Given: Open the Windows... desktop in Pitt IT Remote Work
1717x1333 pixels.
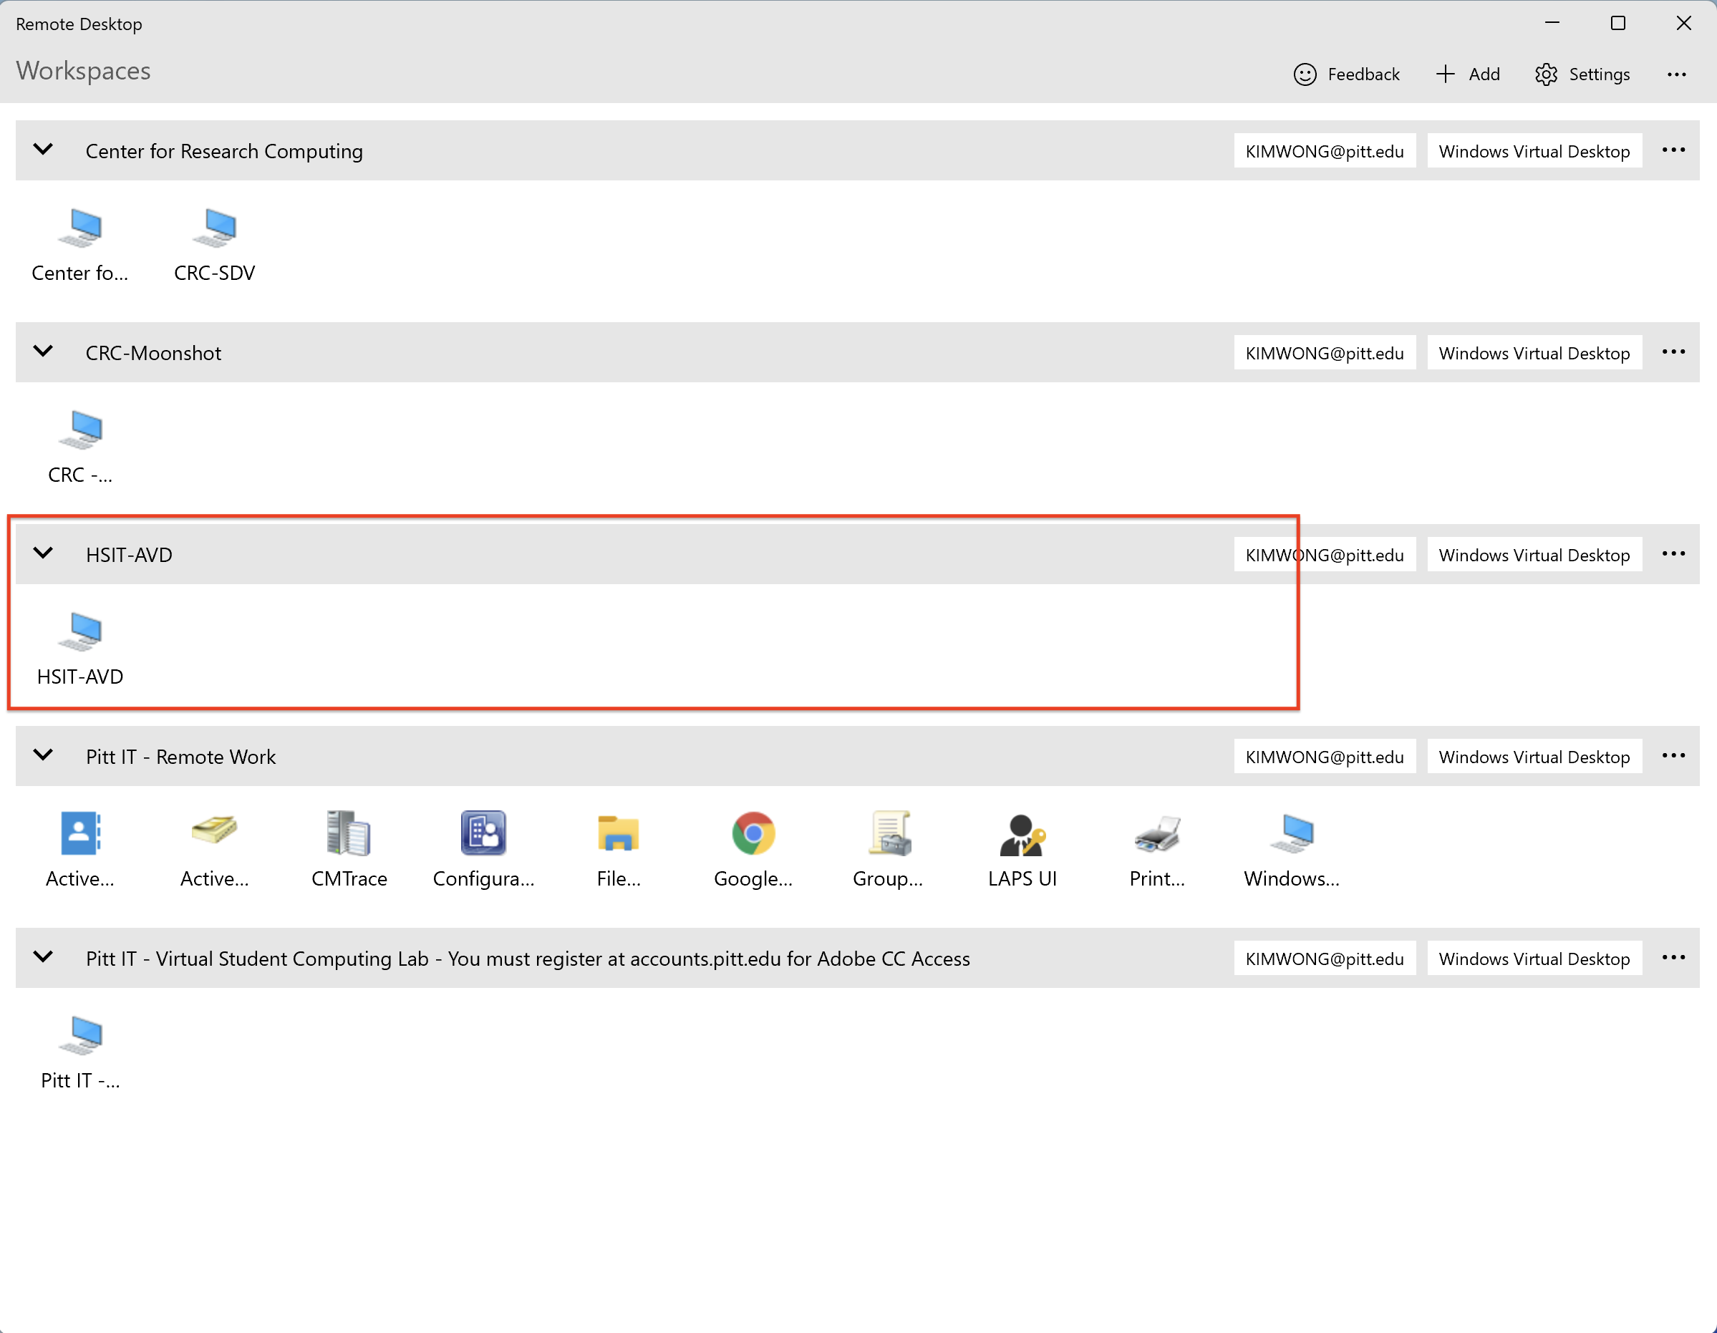Looking at the screenshot, I should pos(1292,850).
